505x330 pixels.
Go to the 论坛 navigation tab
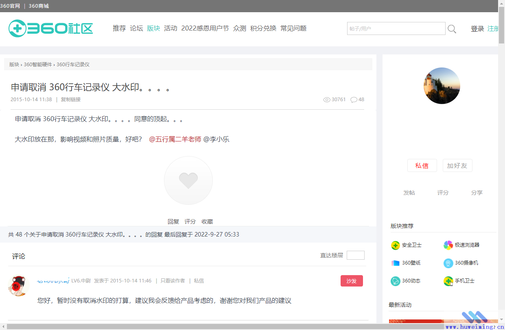[x=136, y=28]
